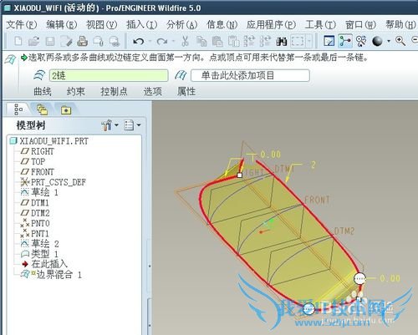Open the model tree show list dropdown
Viewport: 418px width, 335px height.
(132, 125)
